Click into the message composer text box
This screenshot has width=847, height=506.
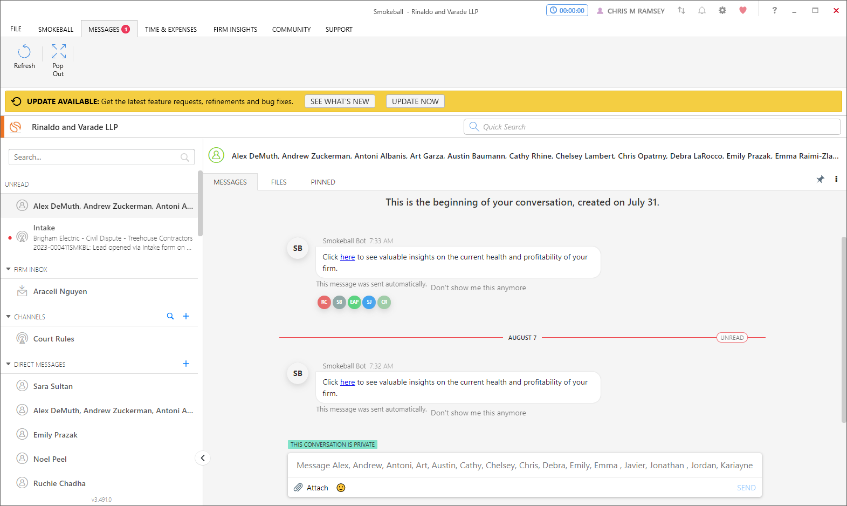[x=525, y=465]
